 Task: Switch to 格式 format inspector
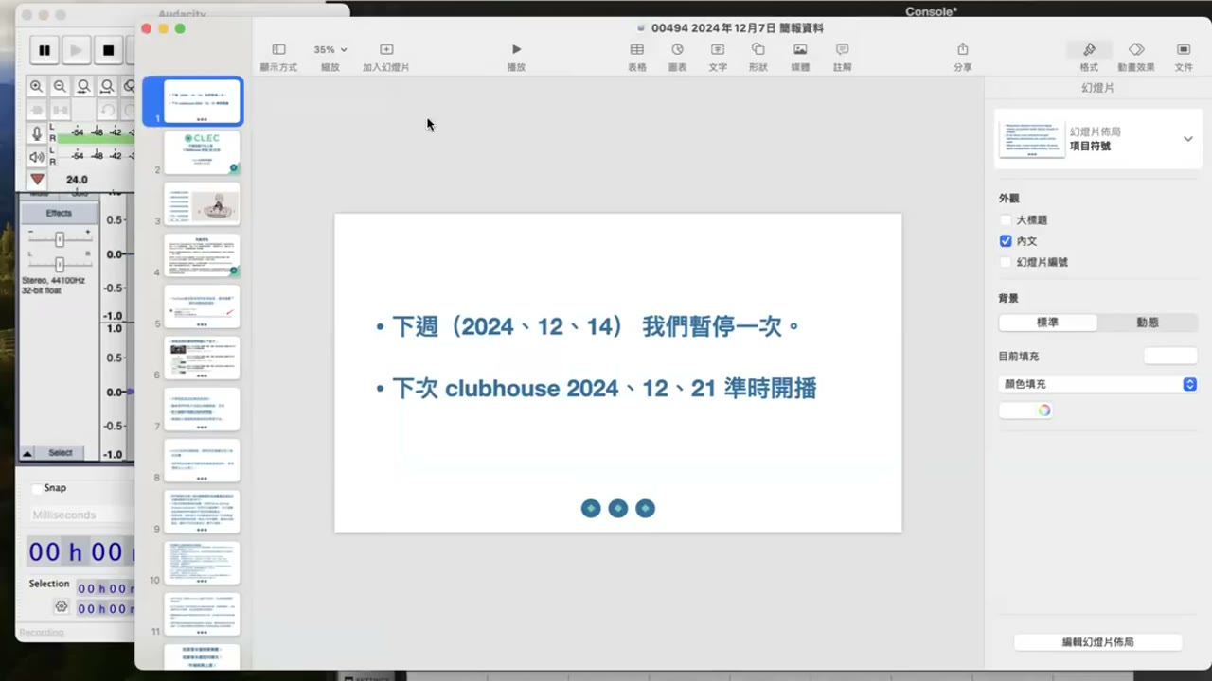(1089, 49)
